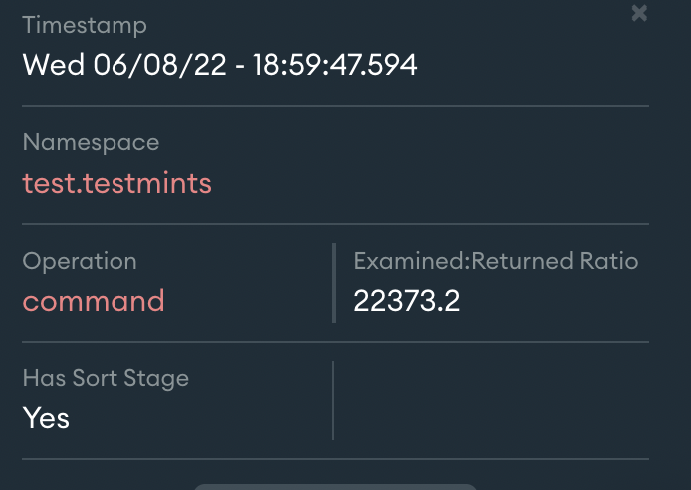Click the horizontal divider below the timestamp
Screen dimensions: 691x490
click(336, 105)
